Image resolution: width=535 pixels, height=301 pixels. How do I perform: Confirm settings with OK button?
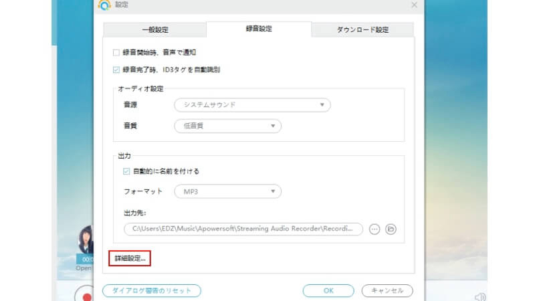(328, 291)
